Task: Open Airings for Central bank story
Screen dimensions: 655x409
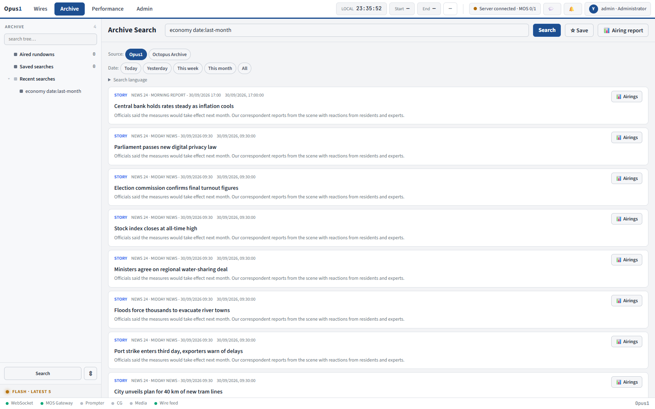Action: 626,97
